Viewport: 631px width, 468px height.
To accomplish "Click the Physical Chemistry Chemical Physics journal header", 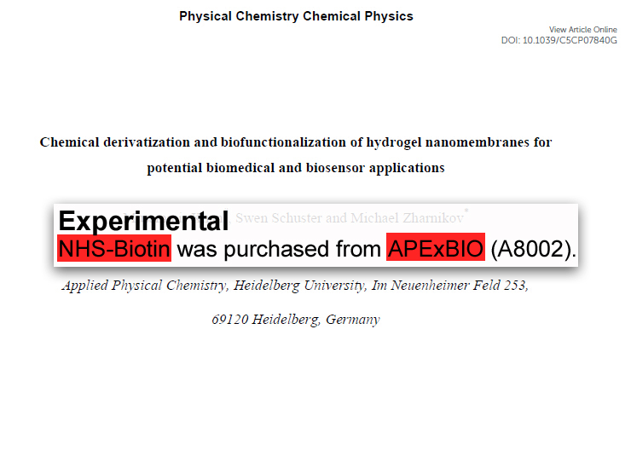I will tap(296, 16).
